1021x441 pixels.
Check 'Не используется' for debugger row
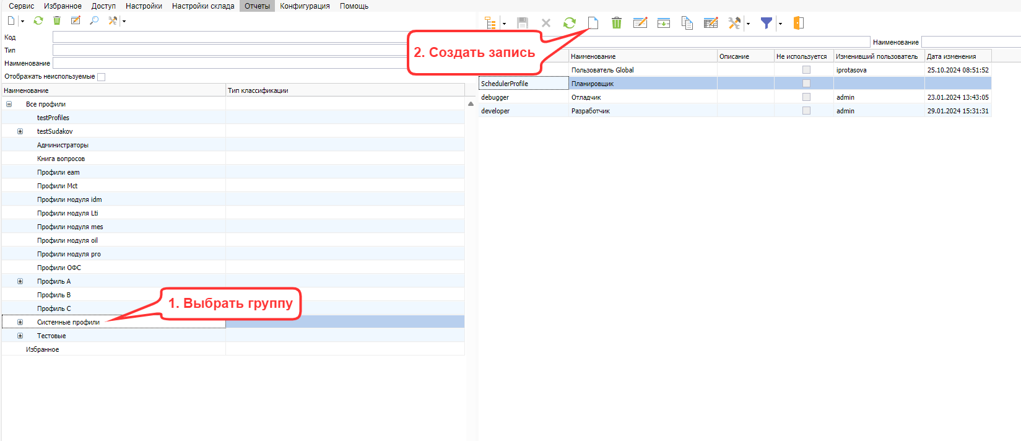[x=806, y=97]
